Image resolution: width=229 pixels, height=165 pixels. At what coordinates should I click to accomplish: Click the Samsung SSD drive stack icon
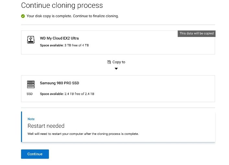pyautogui.click(x=30, y=84)
